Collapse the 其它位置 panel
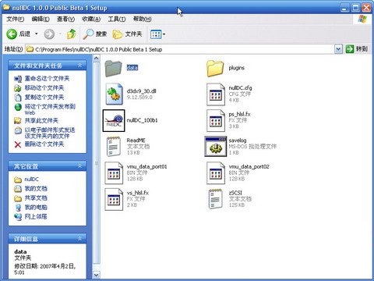 click(79, 165)
